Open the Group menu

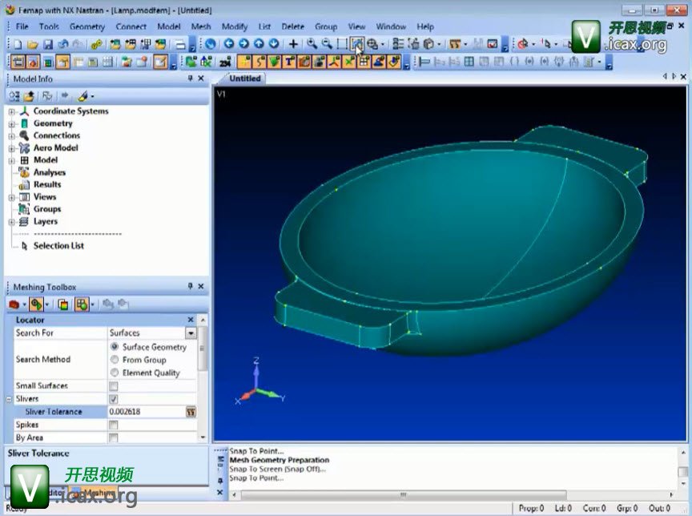(x=326, y=26)
